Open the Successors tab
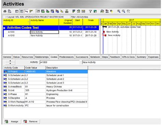This screenshot has width=162, height=127. point(82,57)
